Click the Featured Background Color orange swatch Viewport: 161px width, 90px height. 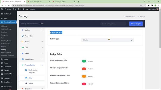point(84,76)
